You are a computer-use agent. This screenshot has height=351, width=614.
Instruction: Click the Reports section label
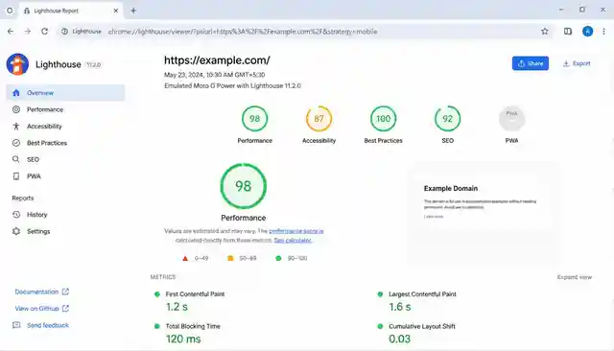point(23,198)
